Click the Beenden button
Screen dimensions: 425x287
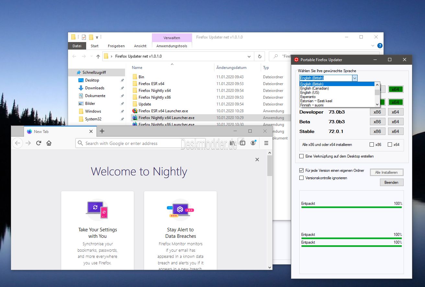391,182
